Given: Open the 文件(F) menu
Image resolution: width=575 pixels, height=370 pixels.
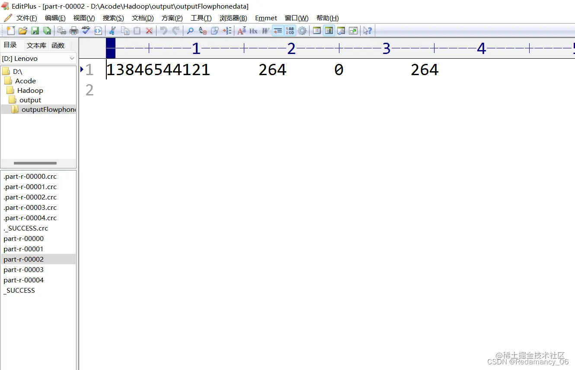Looking at the screenshot, I should 26,18.
